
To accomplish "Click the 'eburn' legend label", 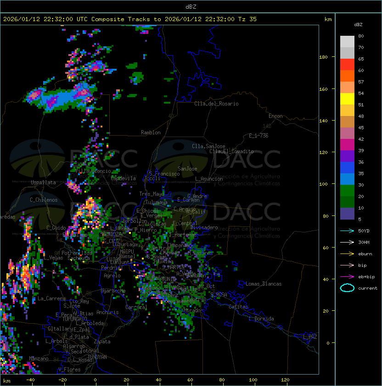I will pos(365,254).
